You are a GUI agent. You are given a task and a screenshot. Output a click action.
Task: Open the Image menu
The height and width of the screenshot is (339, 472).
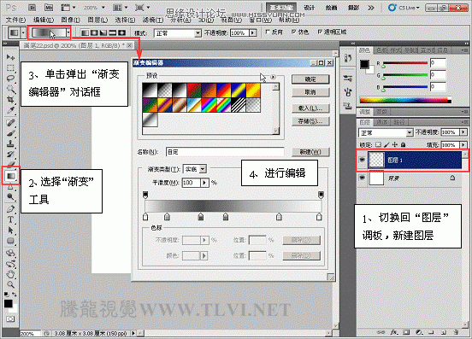[x=70, y=20]
